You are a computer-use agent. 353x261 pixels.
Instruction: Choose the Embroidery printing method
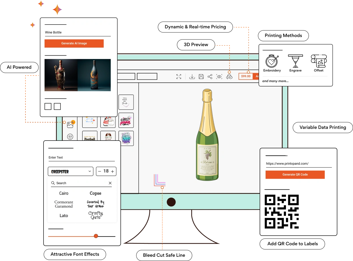272,63
